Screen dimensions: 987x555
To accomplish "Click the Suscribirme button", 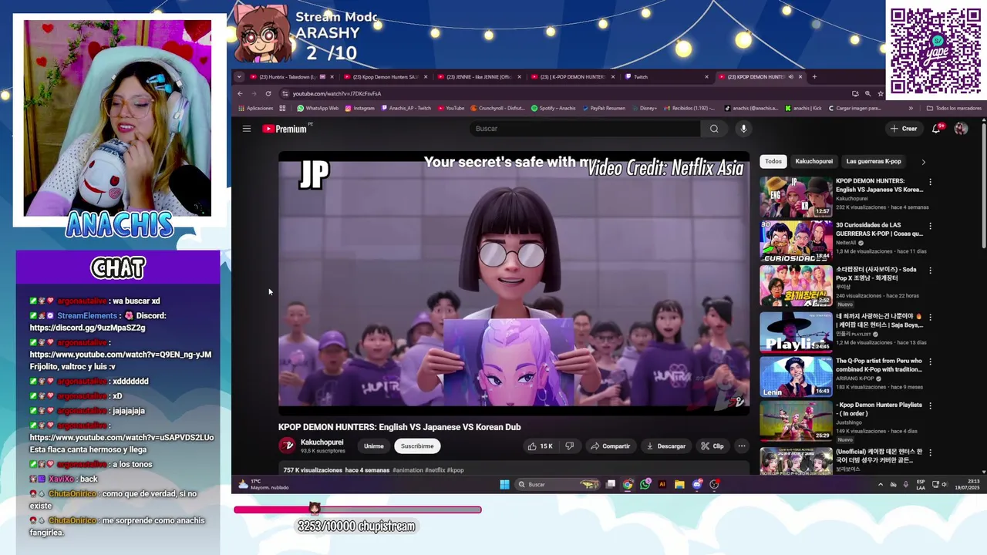I will pyautogui.click(x=417, y=446).
